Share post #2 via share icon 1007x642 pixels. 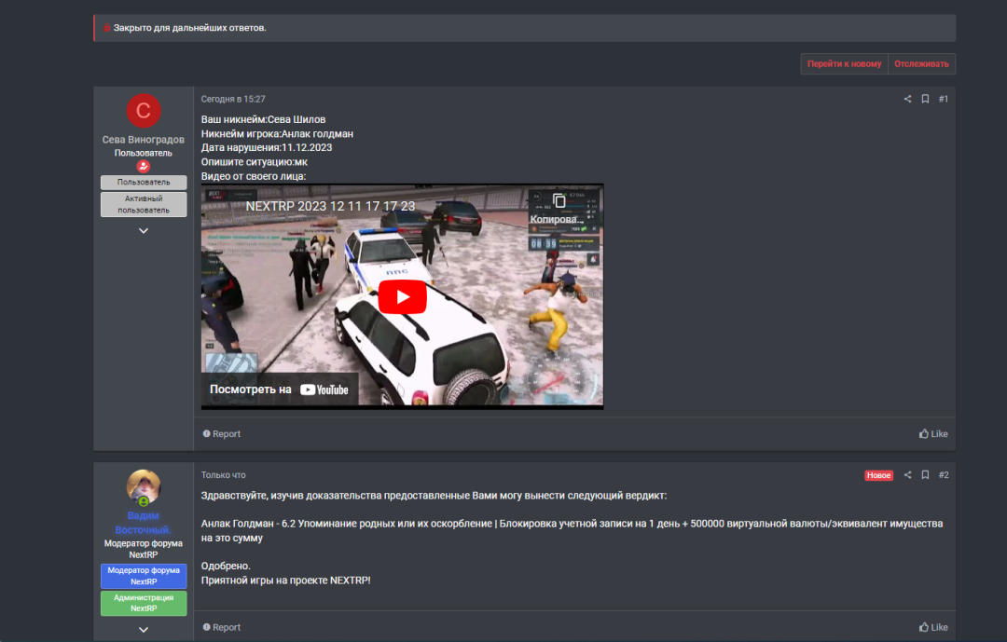[907, 475]
